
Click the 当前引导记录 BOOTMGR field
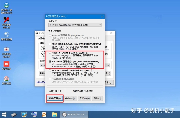point(83,91)
